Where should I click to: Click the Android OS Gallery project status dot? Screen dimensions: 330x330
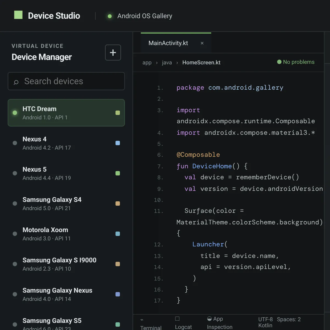pos(110,16)
